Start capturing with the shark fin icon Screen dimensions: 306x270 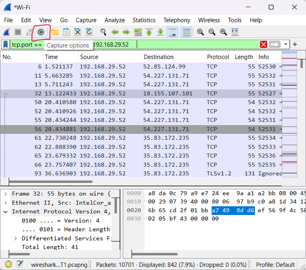[x=7, y=32]
